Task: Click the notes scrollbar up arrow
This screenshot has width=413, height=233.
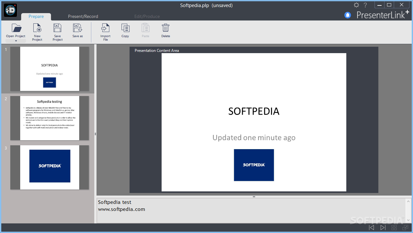Action: (x=409, y=201)
